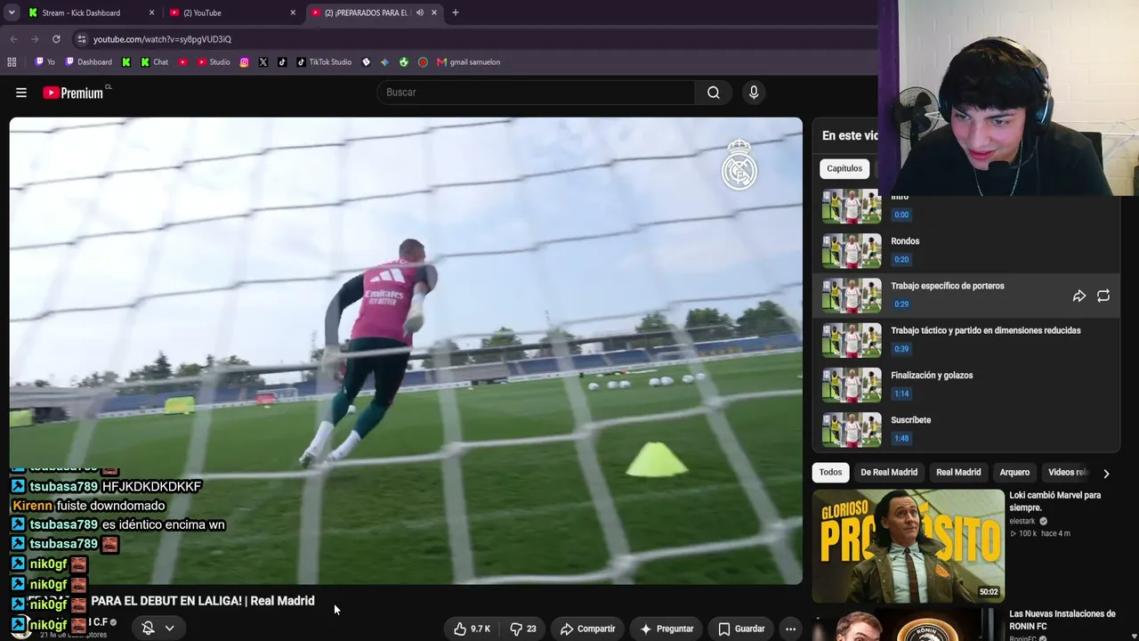Screen dimensions: 1139x641
Task: Save video with 'Guardar' button
Action: [742, 629]
